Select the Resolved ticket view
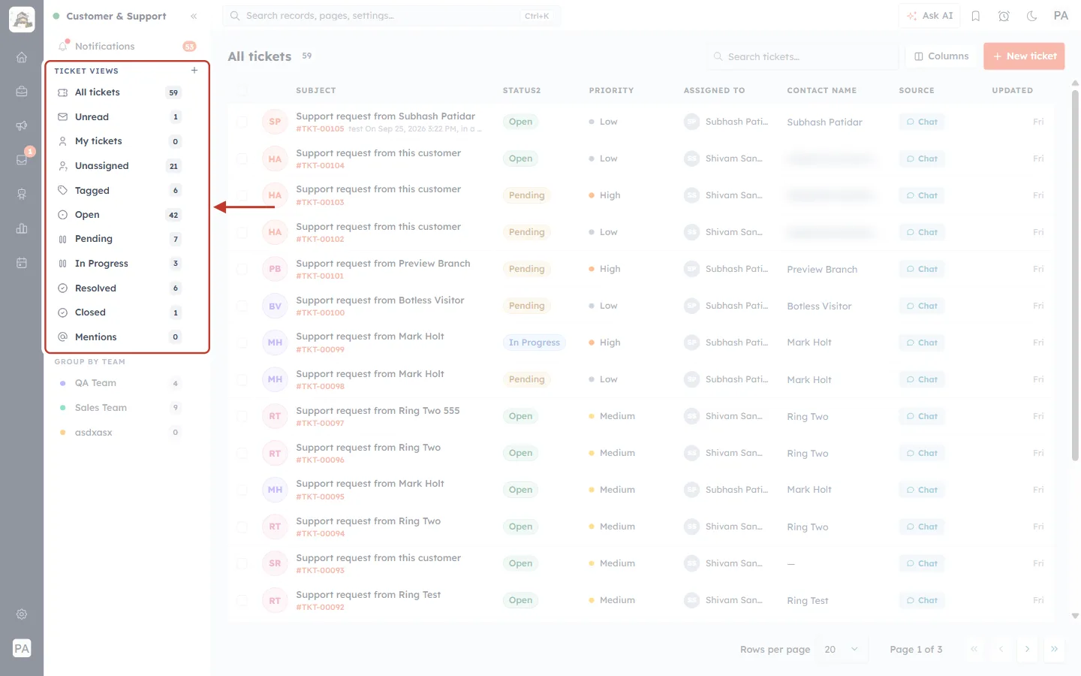 tap(120, 288)
